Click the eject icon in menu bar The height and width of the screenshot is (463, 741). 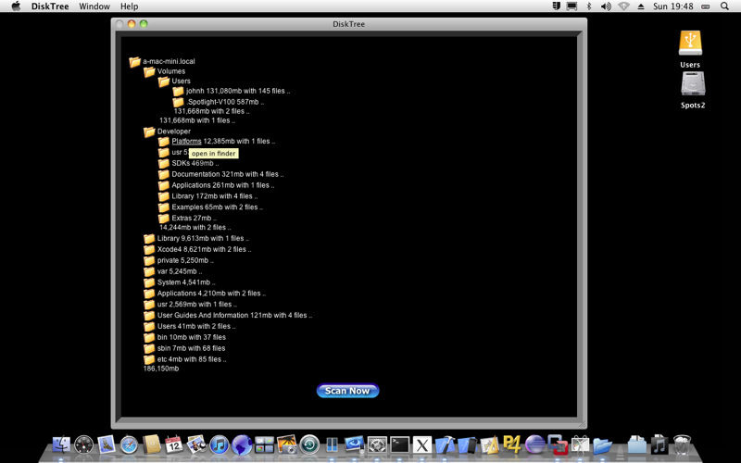click(641, 6)
